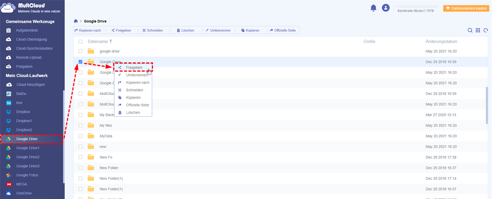Choose Schneiden in context menu
492x199 pixels.
133,90
